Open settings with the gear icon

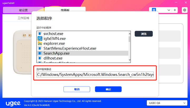[x=184, y=10]
